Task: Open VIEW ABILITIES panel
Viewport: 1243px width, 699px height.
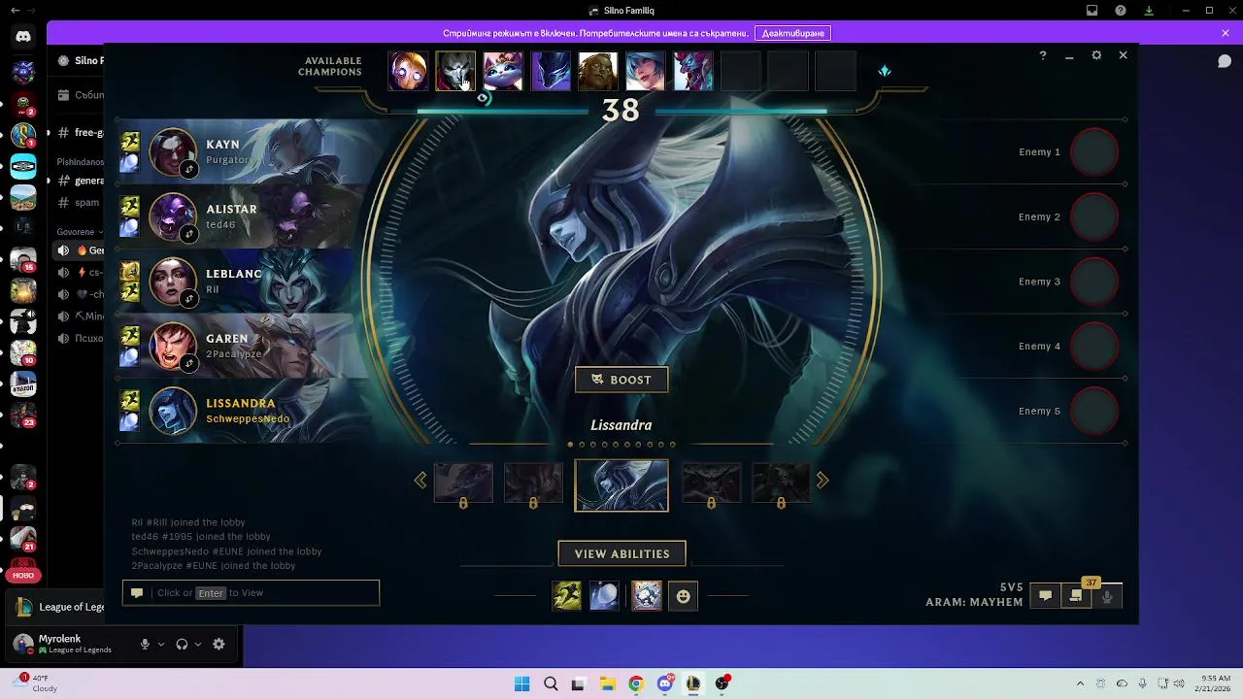Action: (621, 553)
